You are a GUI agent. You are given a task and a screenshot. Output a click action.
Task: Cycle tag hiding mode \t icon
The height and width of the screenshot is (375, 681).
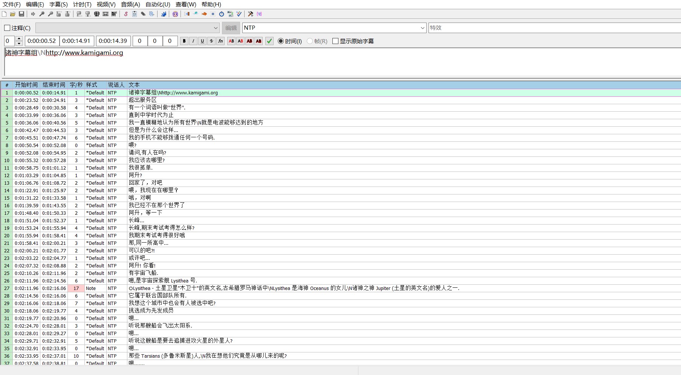click(259, 14)
